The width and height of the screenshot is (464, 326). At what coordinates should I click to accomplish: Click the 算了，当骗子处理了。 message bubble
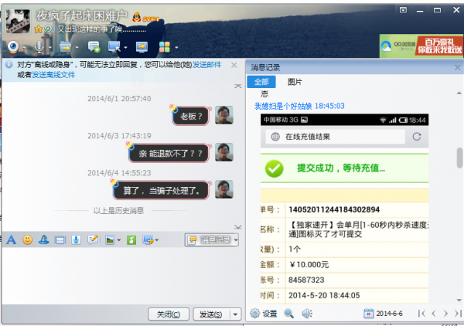(x=161, y=190)
